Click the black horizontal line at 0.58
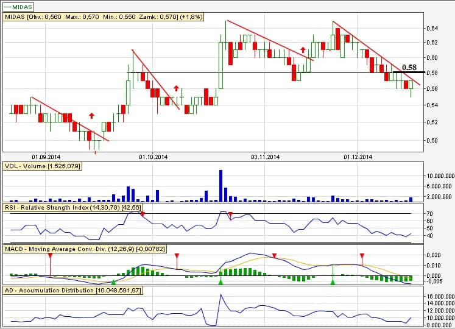 click(244, 73)
